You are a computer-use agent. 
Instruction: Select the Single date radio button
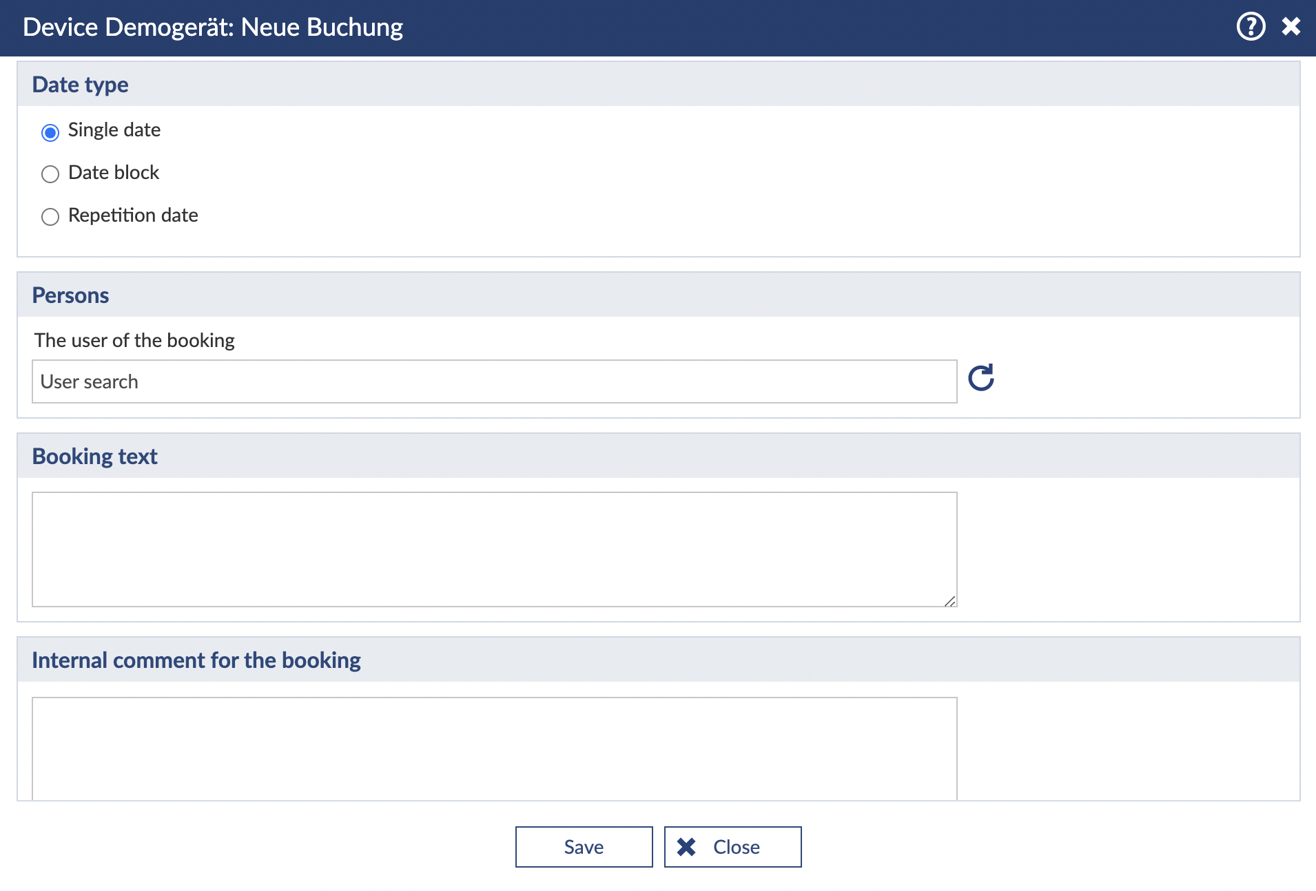pos(50,132)
